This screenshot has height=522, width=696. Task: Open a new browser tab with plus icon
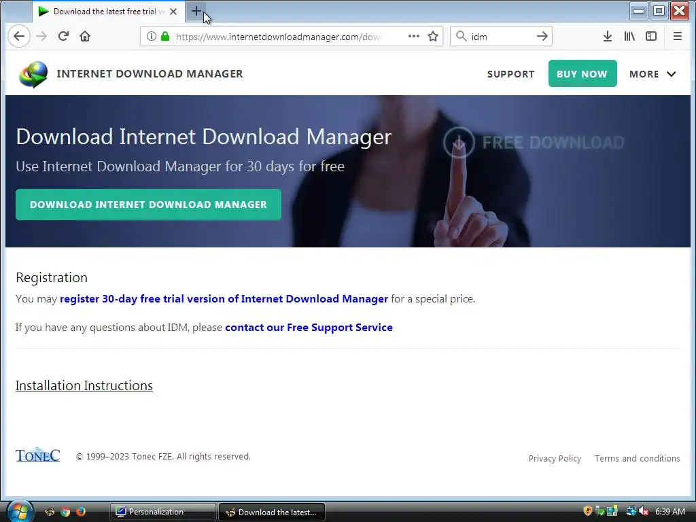[x=196, y=11]
